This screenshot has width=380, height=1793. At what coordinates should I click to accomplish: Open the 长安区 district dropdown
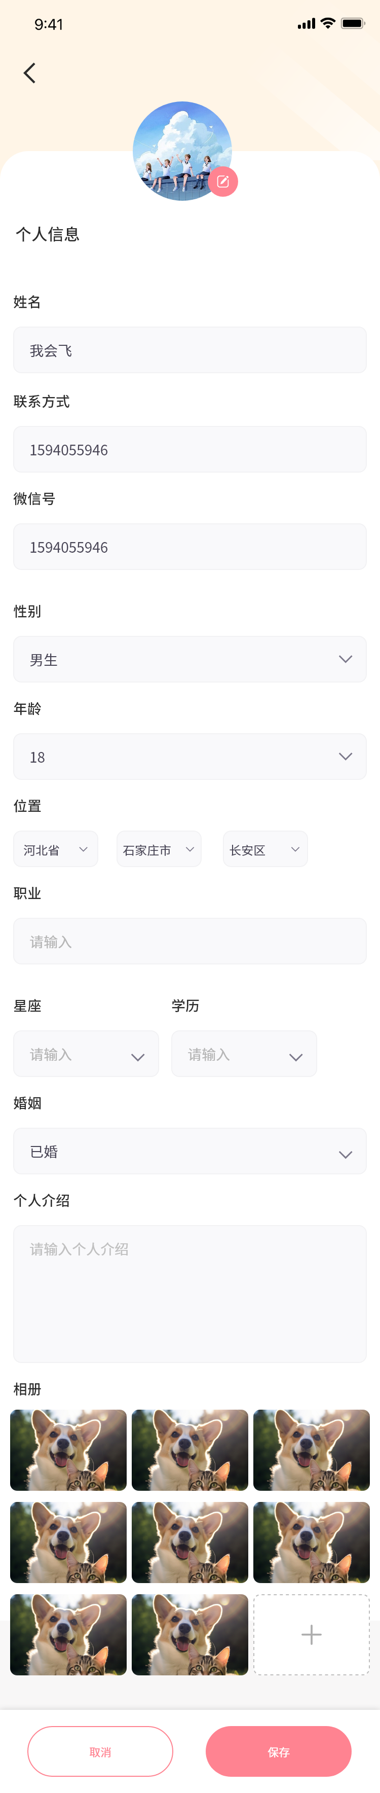point(265,849)
